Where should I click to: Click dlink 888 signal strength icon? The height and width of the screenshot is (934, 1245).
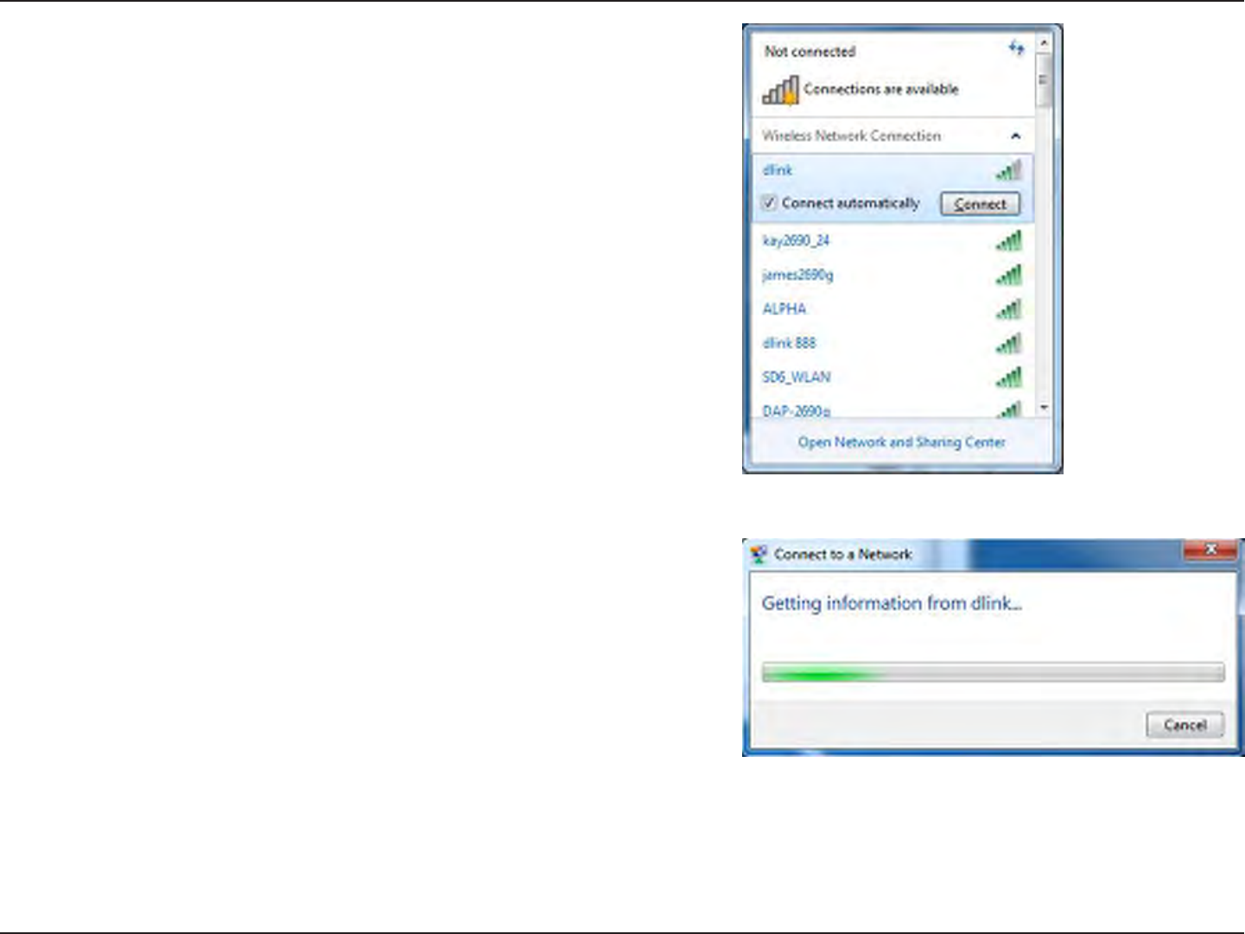point(1009,343)
